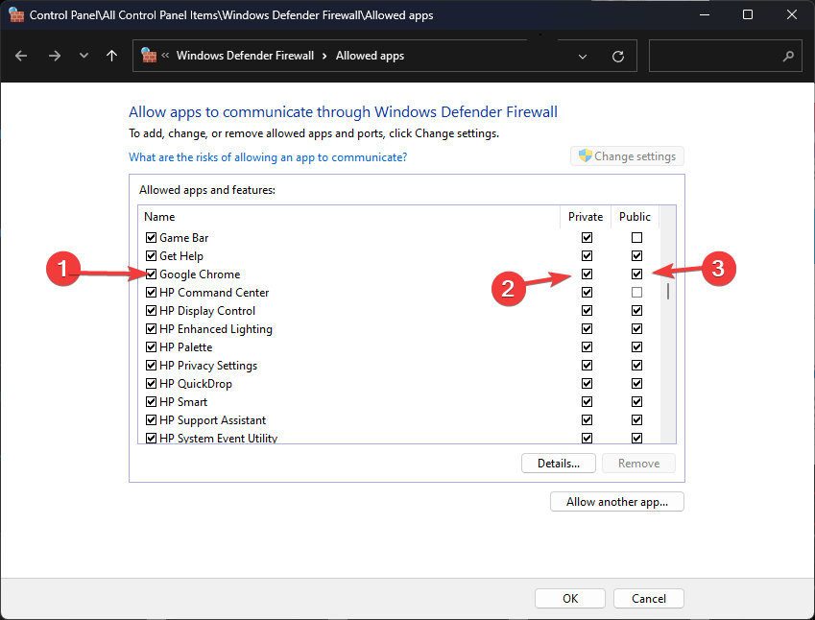Click the search box in Control Panel
The image size is (815, 620).
(725, 56)
